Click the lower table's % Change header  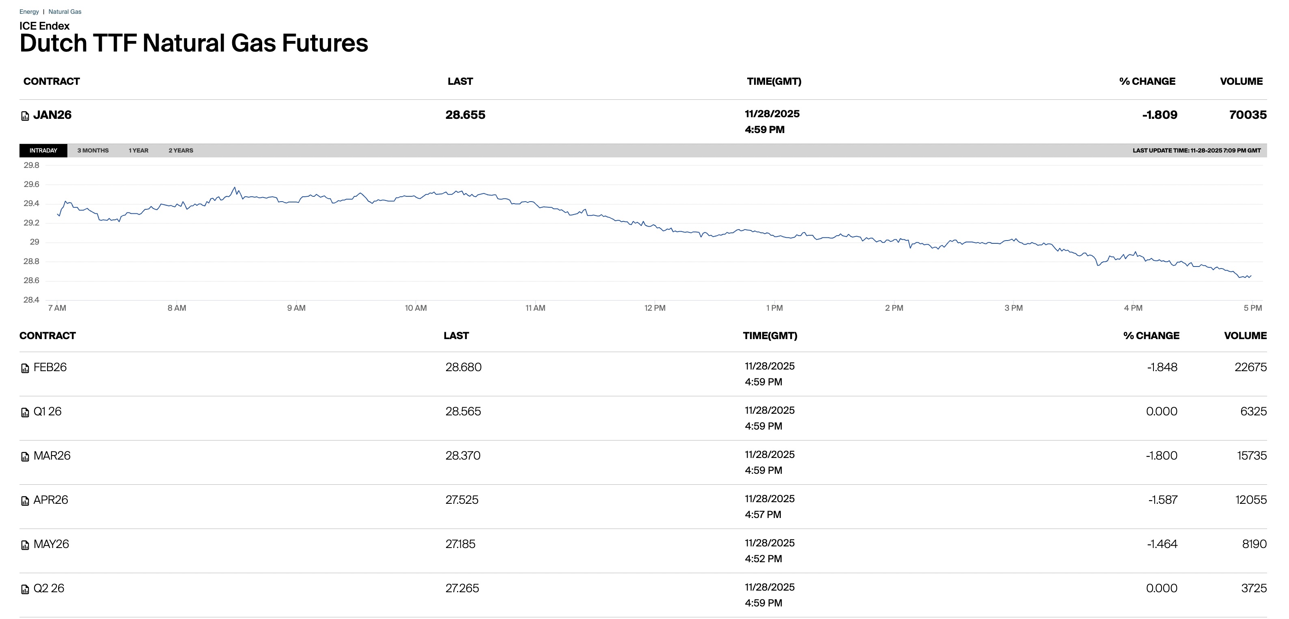click(x=1151, y=336)
